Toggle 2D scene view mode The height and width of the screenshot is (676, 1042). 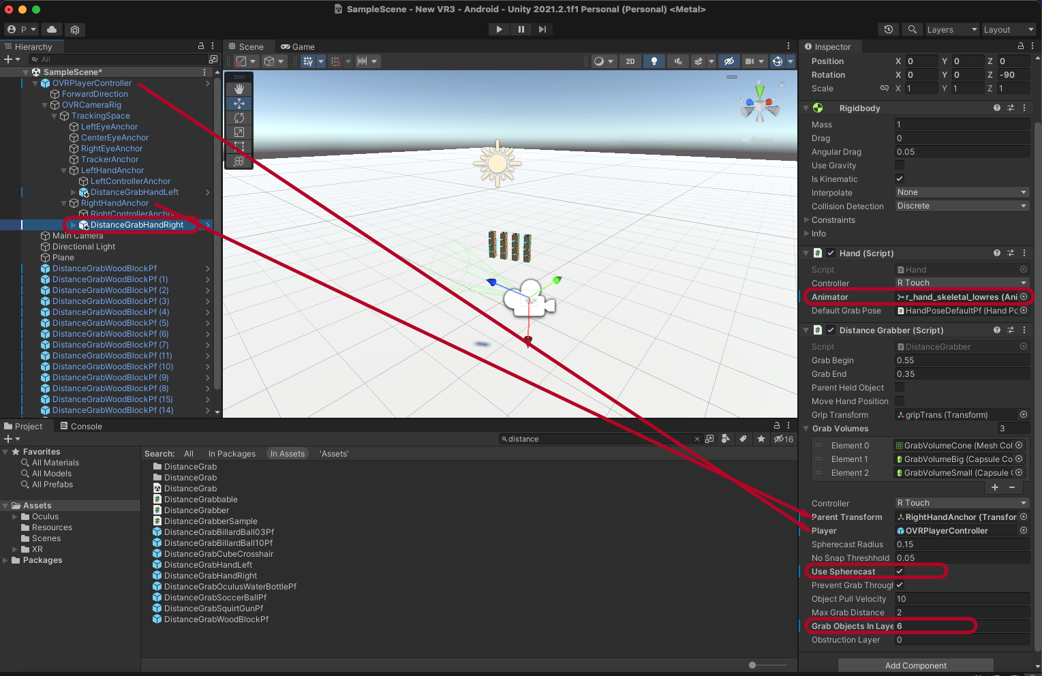[630, 61]
